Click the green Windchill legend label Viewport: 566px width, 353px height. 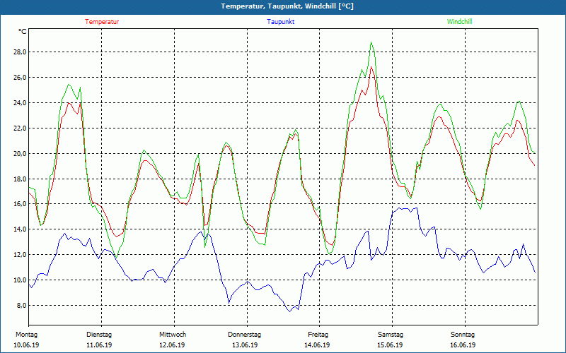459,22
